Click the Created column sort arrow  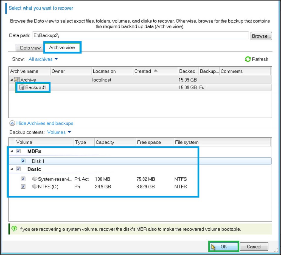pyautogui.click(x=156, y=71)
